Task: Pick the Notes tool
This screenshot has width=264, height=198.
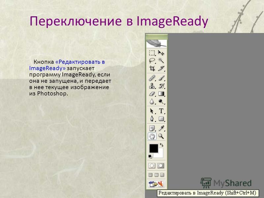Action: pos(152,128)
